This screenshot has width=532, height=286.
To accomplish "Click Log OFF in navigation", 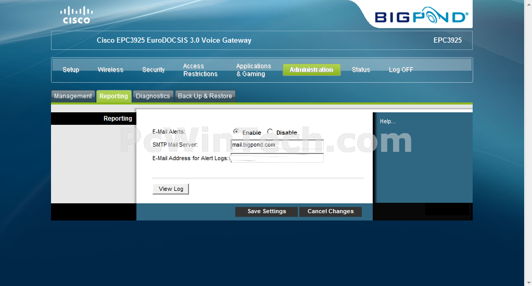I will [401, 70].
